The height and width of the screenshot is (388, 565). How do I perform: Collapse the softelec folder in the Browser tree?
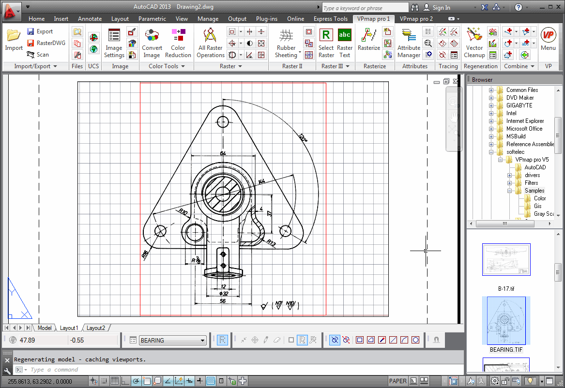(x=491, y=151)
